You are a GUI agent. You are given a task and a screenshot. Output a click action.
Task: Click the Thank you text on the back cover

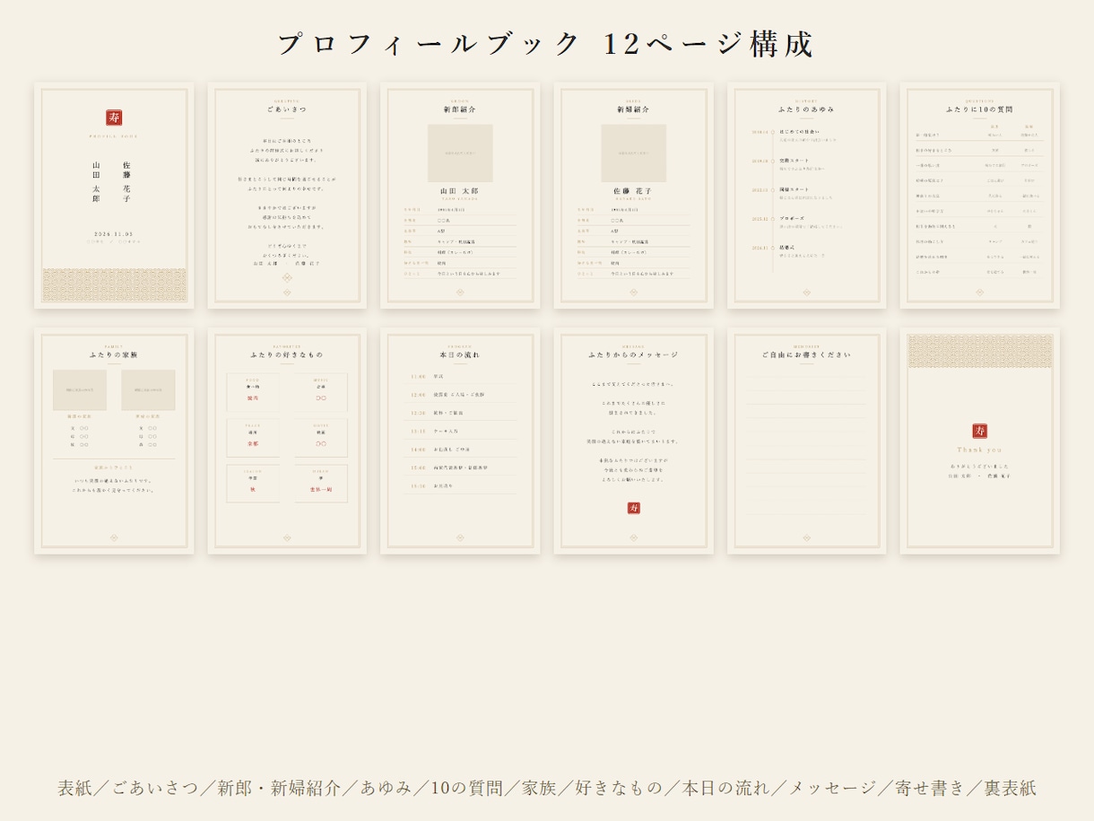979,450
